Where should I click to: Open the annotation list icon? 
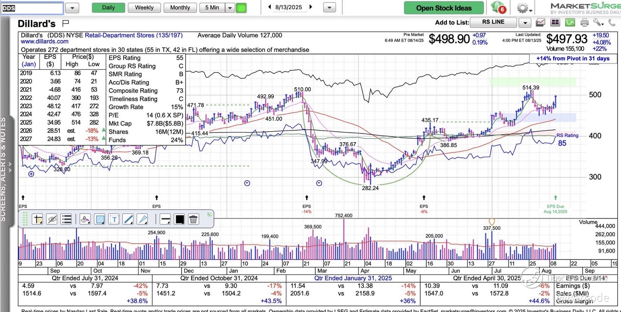66,219
